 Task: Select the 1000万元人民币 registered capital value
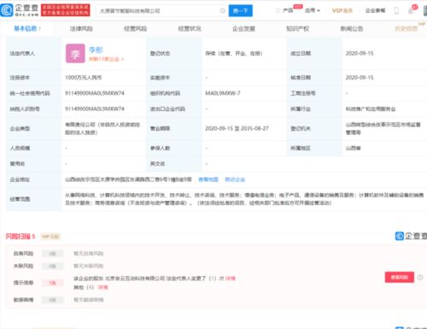click(x=84, y=78)
